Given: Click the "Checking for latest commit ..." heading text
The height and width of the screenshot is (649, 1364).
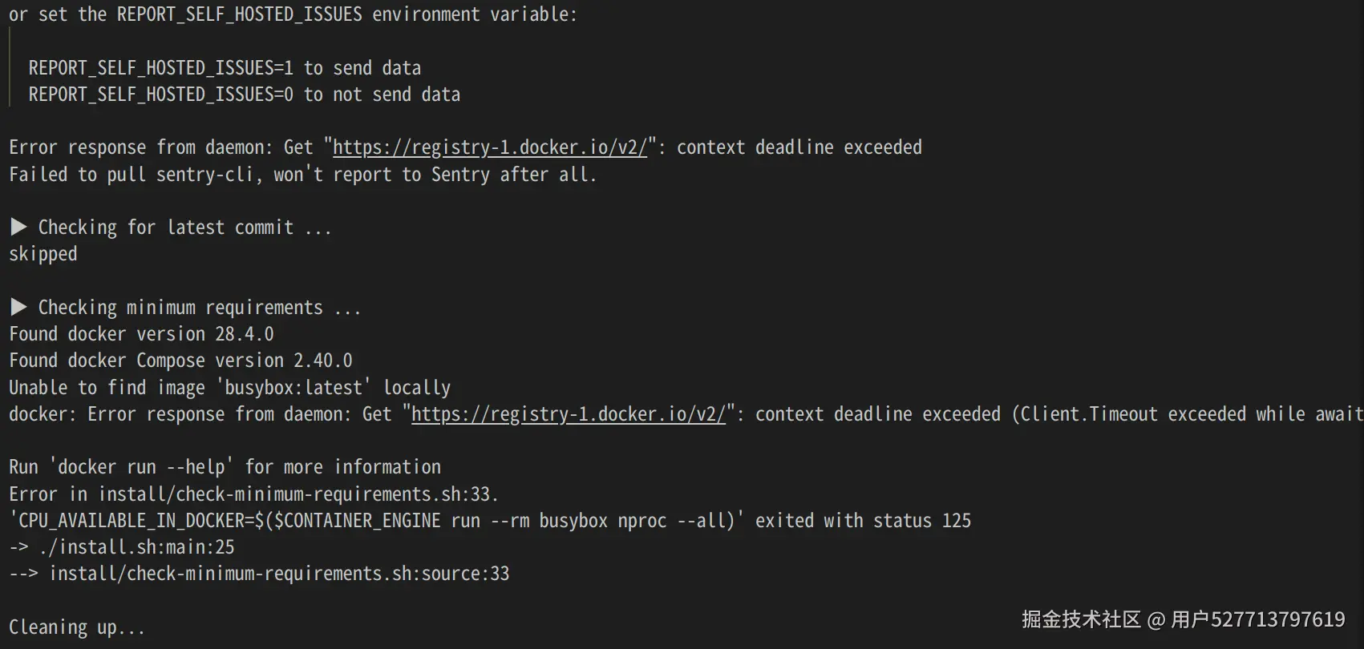Looking at the screenshot, I should (184, 228).
